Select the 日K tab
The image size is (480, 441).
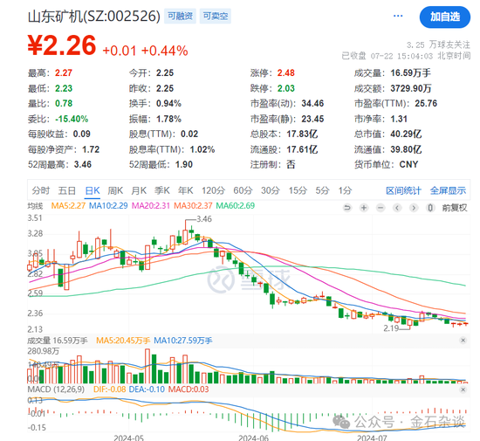click(x=93, y=190)
